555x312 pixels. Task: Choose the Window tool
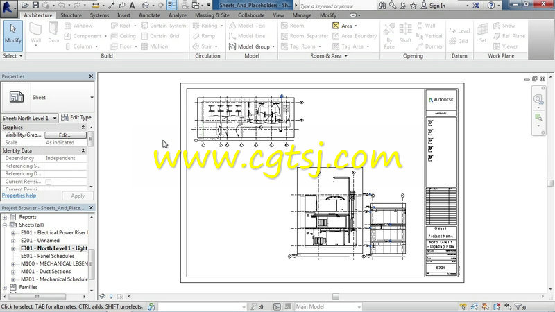(x=78, y=26)
